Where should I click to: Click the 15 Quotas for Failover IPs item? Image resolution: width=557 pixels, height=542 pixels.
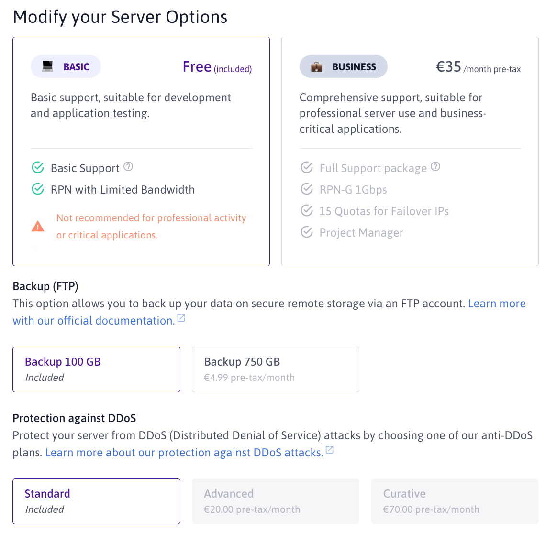(x=384, y=211)
